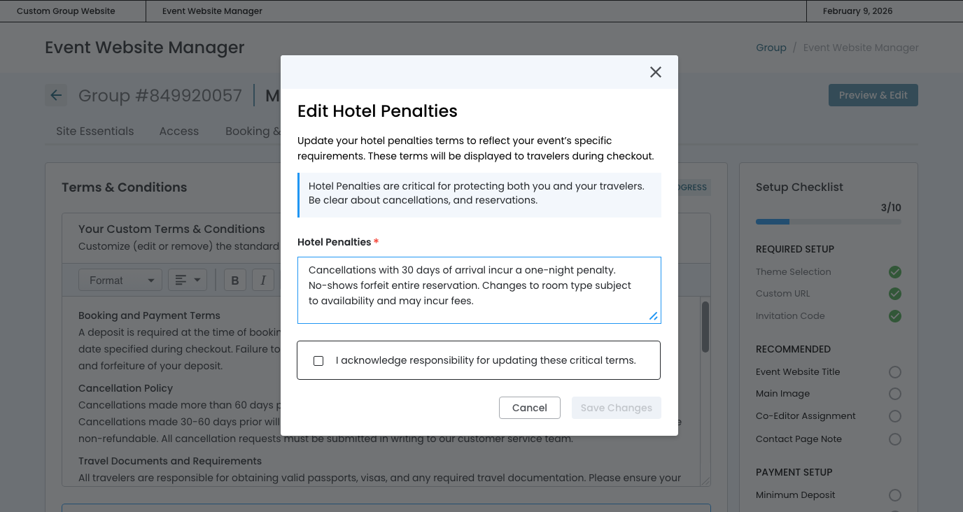This screenshot has height=512, width=963.
Task: Toggle bold formatting in the editor toolbar
Action: click(235, 280)
